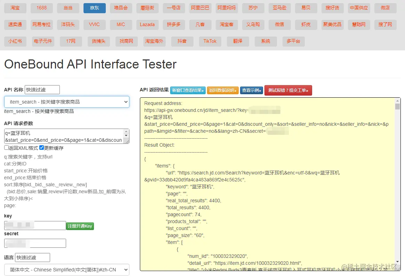Click the 新窗口查看结果 button
This screenshot has height=278, width=405.
[188, 90]
